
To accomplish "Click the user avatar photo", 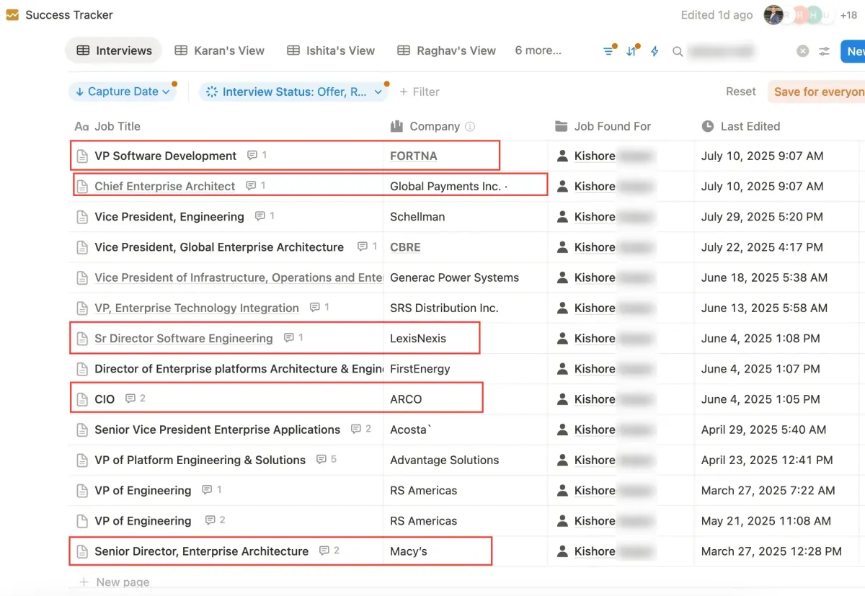I will [x=773, y=15].
